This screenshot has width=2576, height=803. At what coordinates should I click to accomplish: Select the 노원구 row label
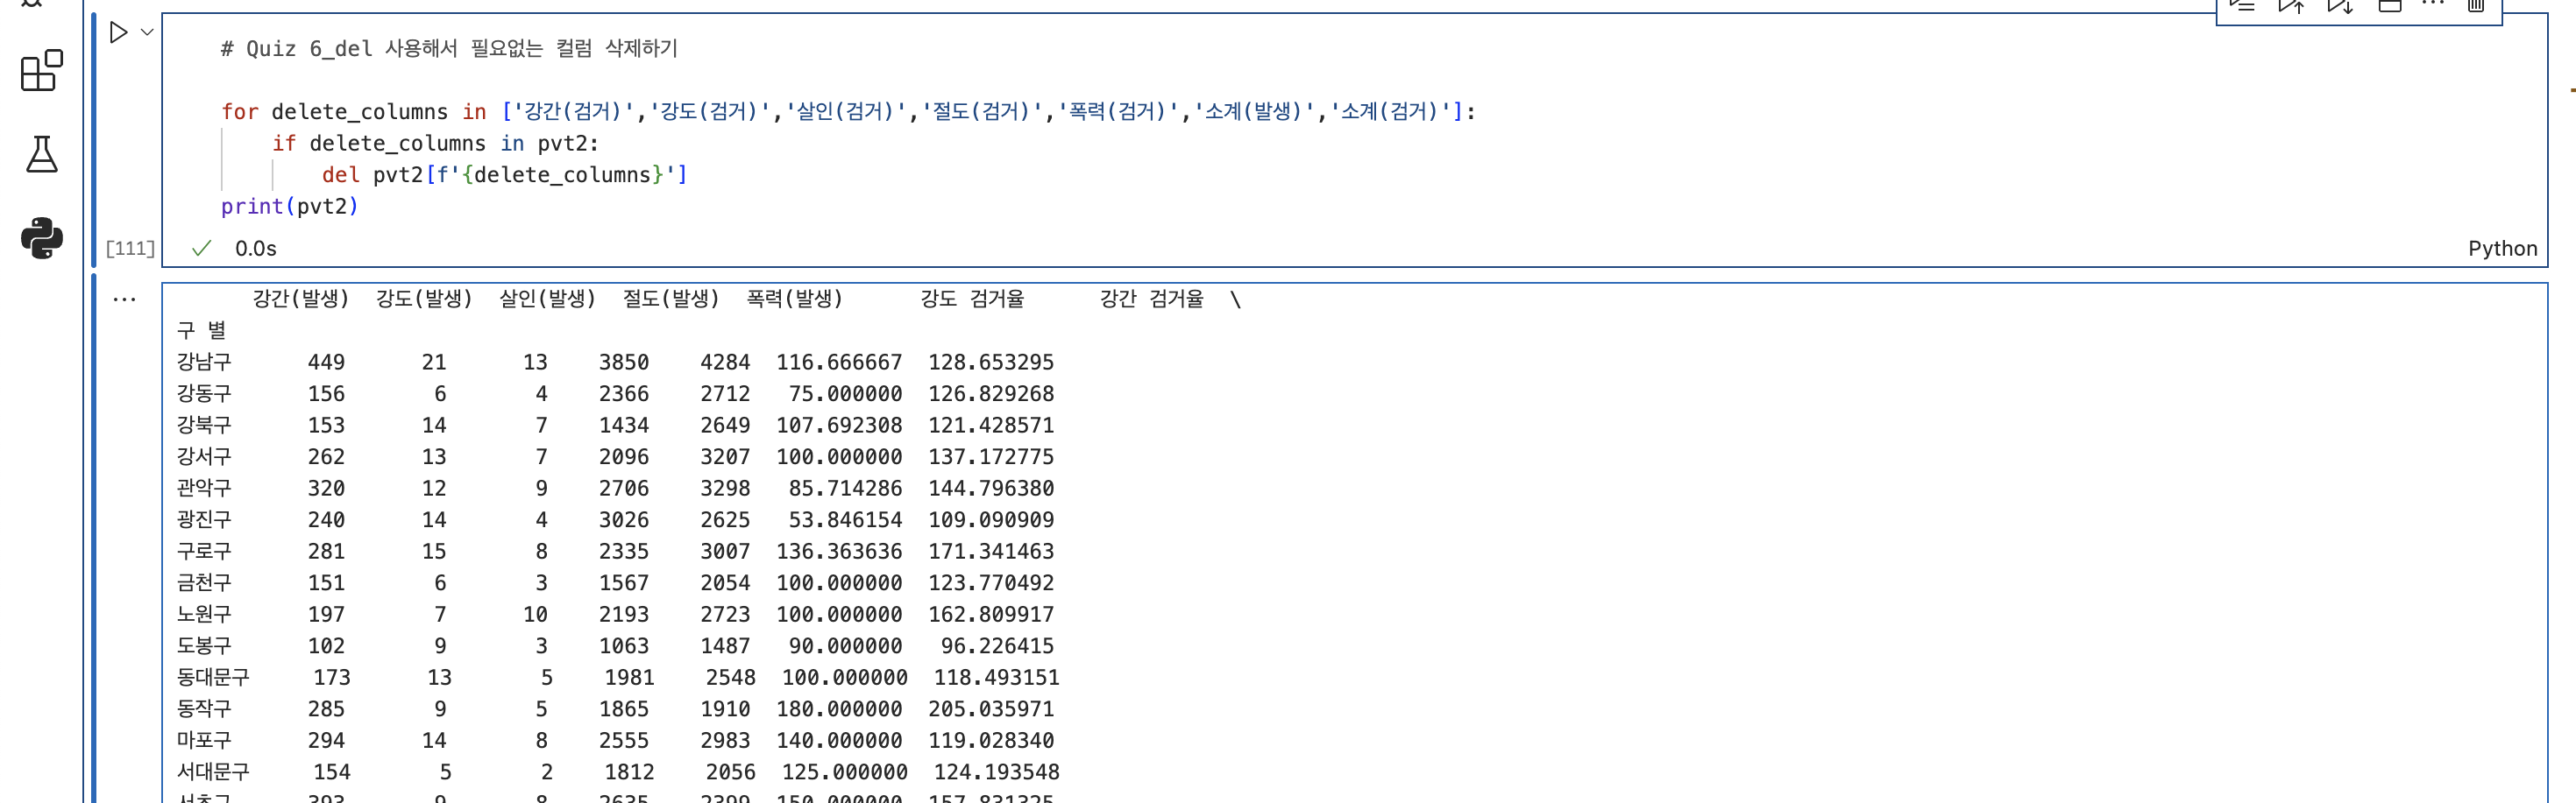(204, 614)
